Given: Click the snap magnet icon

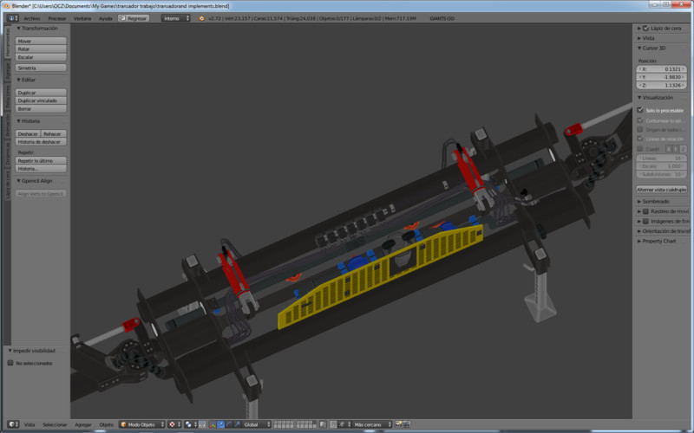Looking at the screenshot, I should [x=334, y=424].
